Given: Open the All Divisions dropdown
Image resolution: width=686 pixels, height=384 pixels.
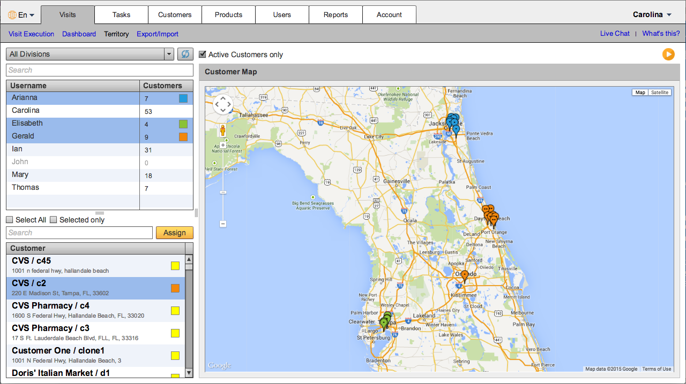Looking at the screenshot, I should tap(90, 54).
